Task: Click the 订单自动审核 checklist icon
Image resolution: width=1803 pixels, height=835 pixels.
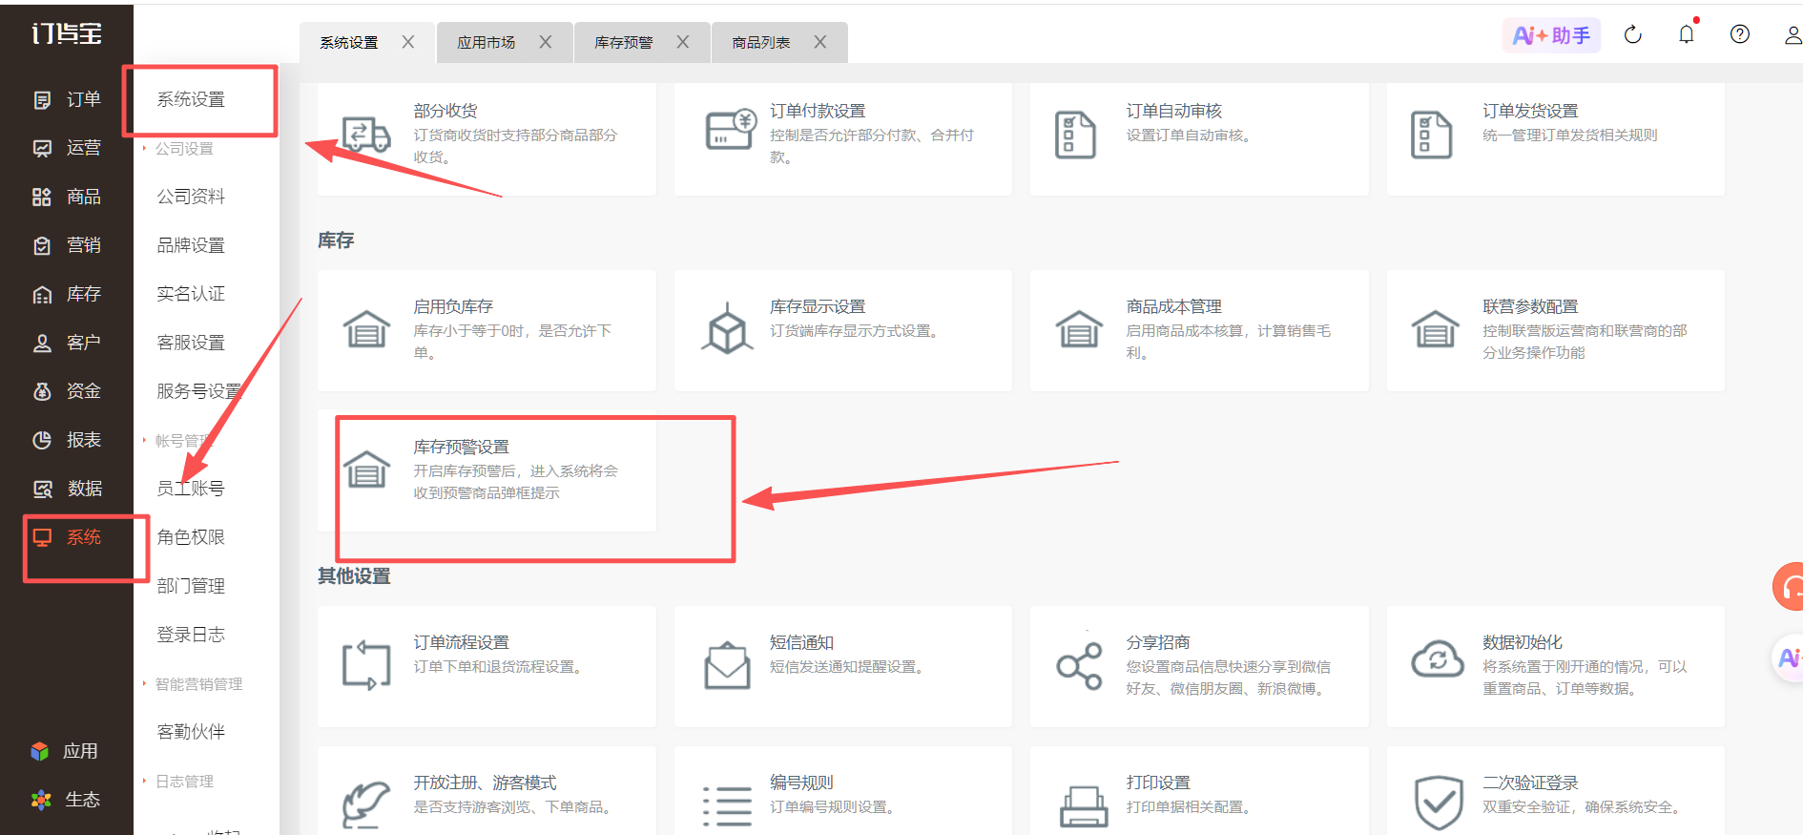Action: [1075, 135]
